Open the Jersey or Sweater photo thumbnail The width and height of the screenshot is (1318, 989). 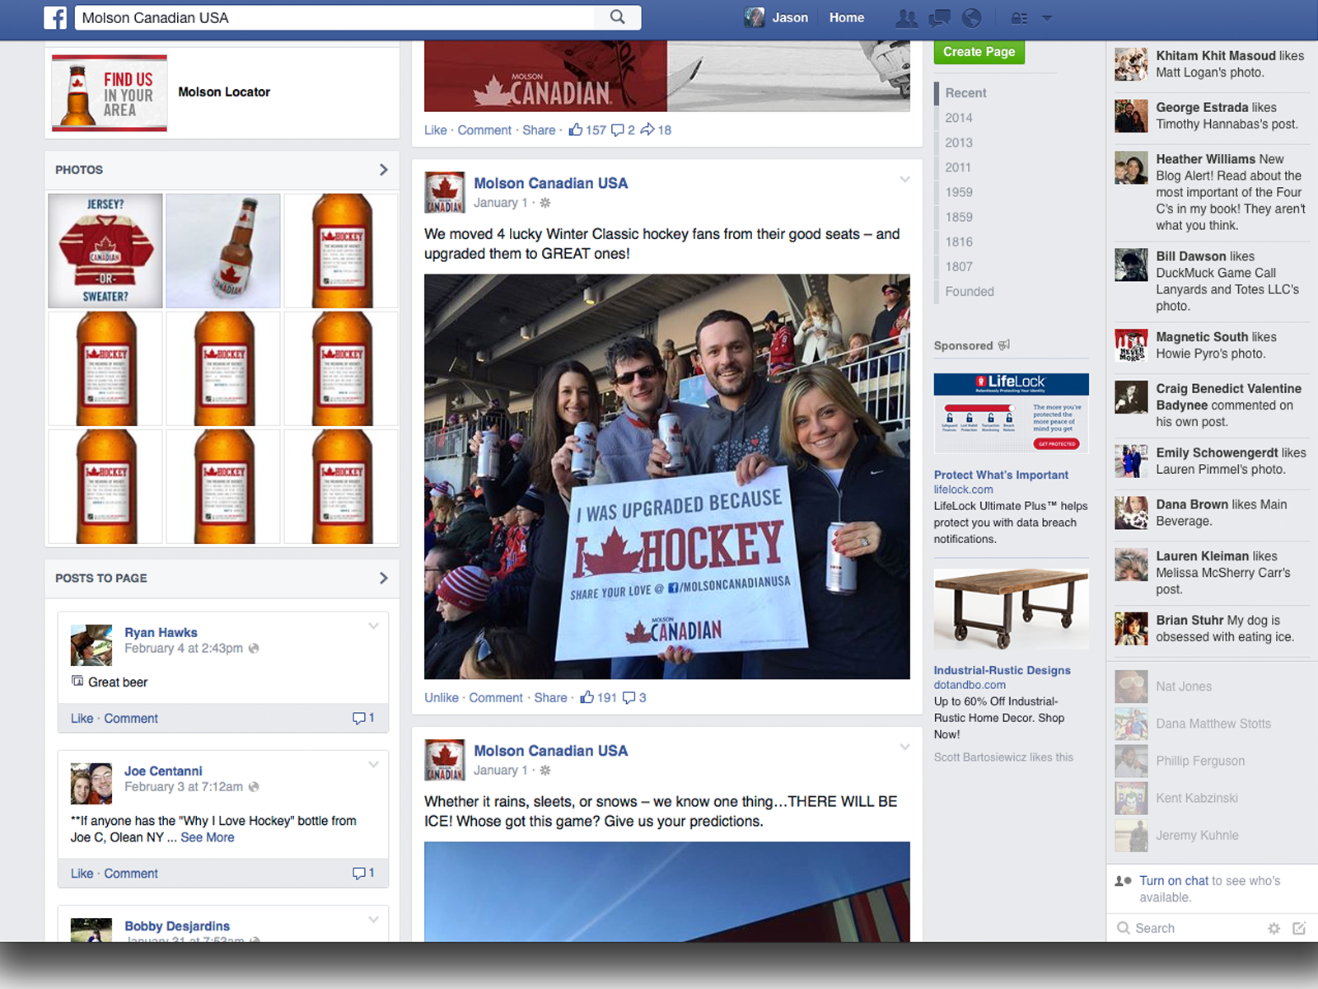coord(105,251)
